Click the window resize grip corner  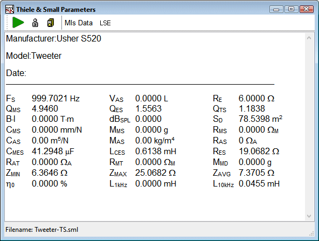pyautogui.click(x=311, y=233)
